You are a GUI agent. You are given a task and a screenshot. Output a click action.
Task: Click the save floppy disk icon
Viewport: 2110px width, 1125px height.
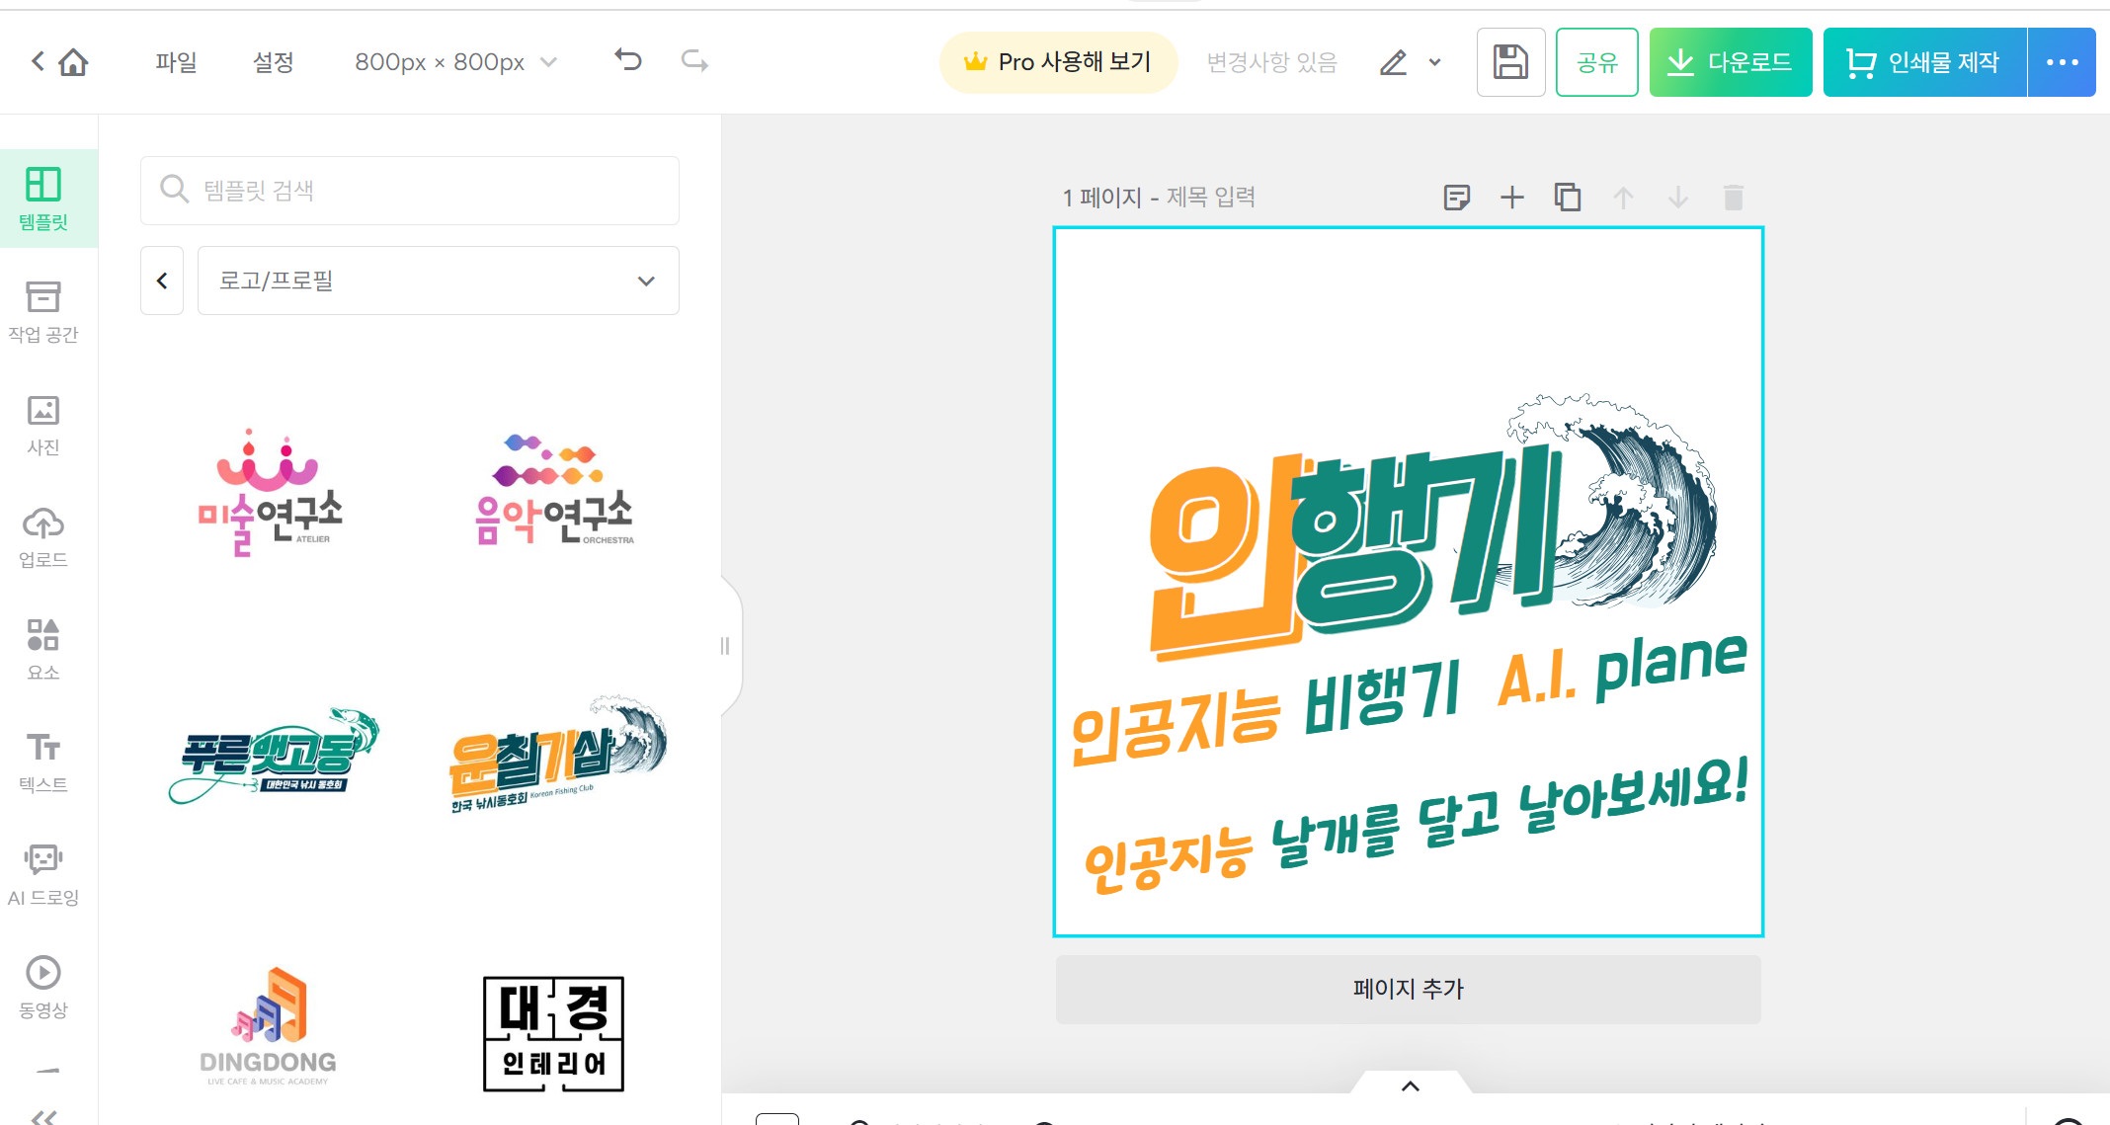1509,62
